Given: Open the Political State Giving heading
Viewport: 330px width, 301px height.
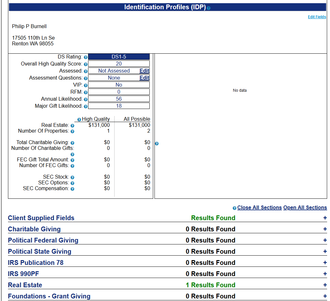Looking at the screenshot, I should point(40,251).
